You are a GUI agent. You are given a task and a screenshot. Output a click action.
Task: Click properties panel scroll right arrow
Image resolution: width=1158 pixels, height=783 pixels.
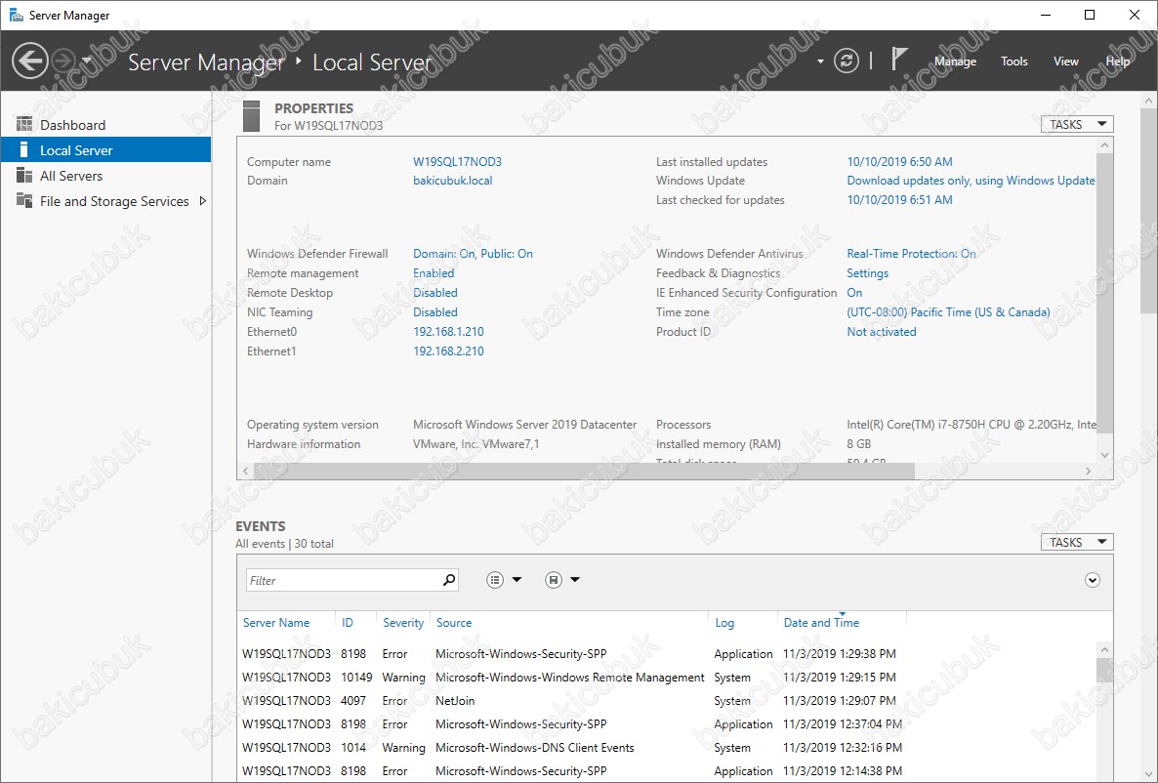click(x=1088, y=471)
